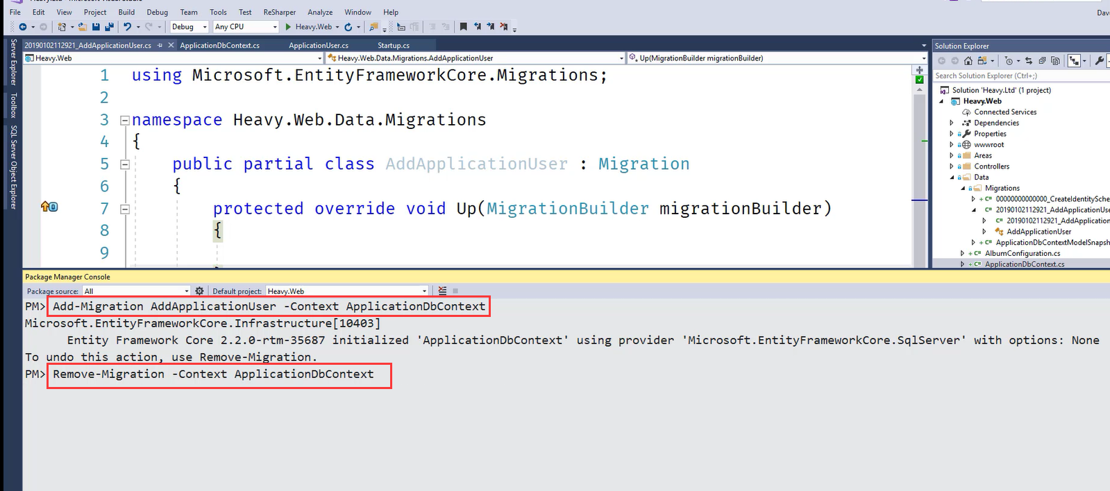Image resolution: width=1110 pixels, height=491 pixels.
Task: Click the override indicator icon beside line 7
Action: pos(49,207)
